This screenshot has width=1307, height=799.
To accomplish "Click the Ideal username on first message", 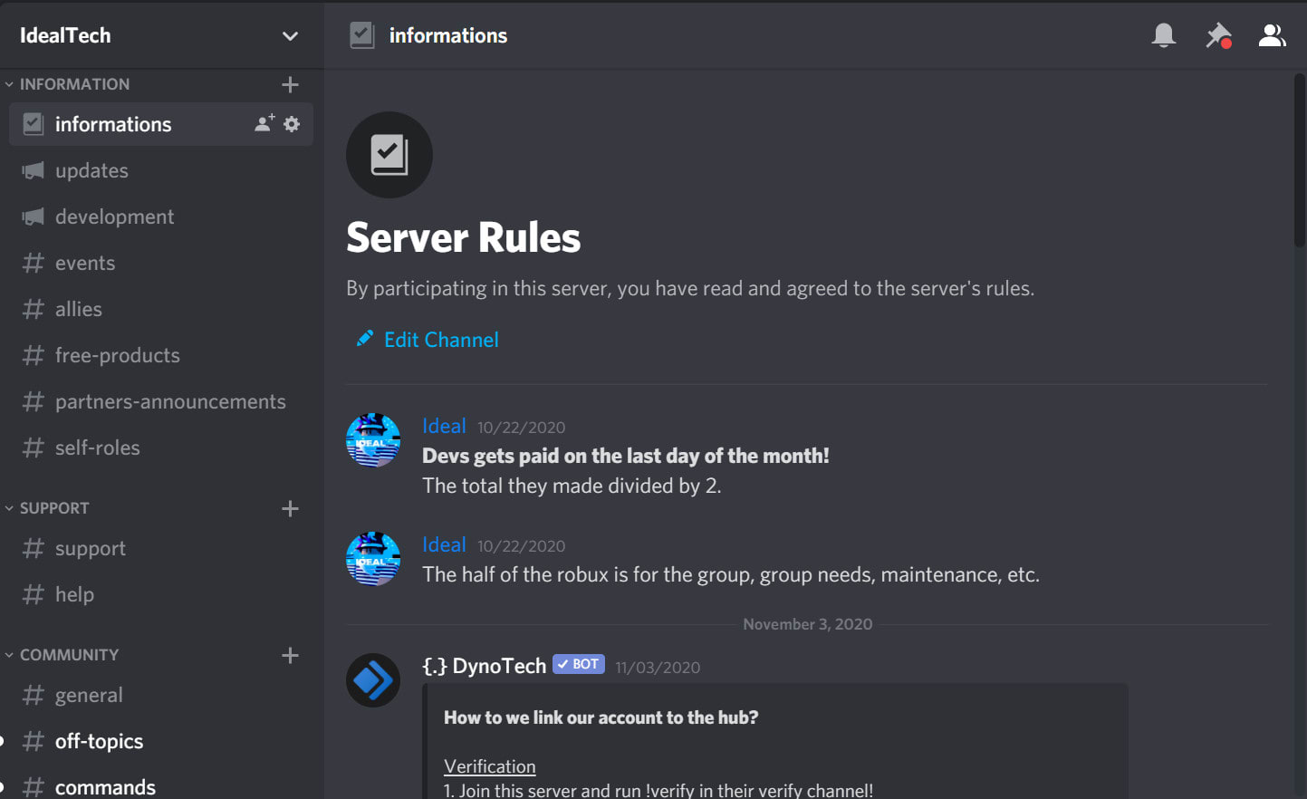I will [444, 426].
